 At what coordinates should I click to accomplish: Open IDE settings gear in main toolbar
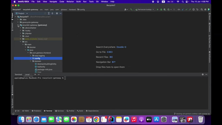[x=205, y=9]
